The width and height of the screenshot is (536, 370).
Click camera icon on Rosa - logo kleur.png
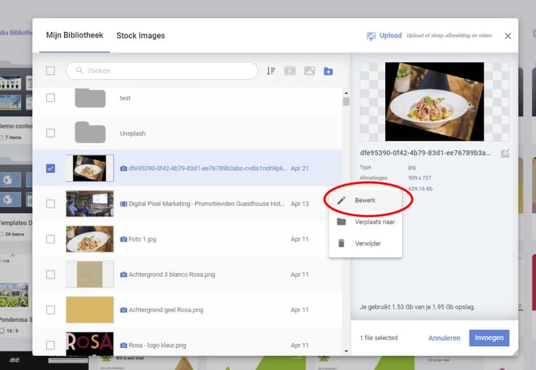click(124, 345)
